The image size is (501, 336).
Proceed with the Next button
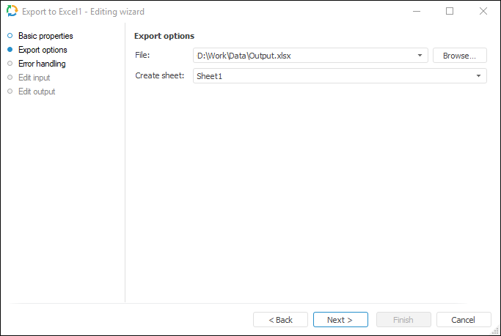point(340,320)
